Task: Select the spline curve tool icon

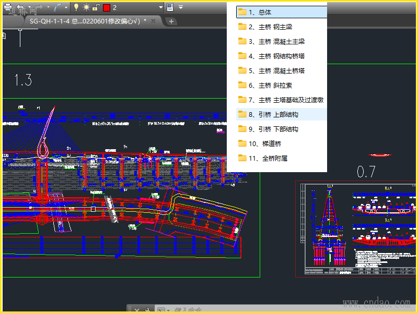Action: [57, 7]
